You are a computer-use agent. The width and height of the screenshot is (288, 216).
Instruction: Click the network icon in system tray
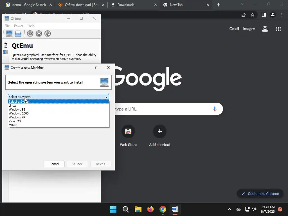point(247,209)
